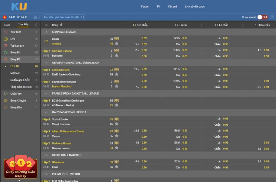Favorite the Trieste vs Varese match star
This screenshot has width=276, height=182.
117,136
